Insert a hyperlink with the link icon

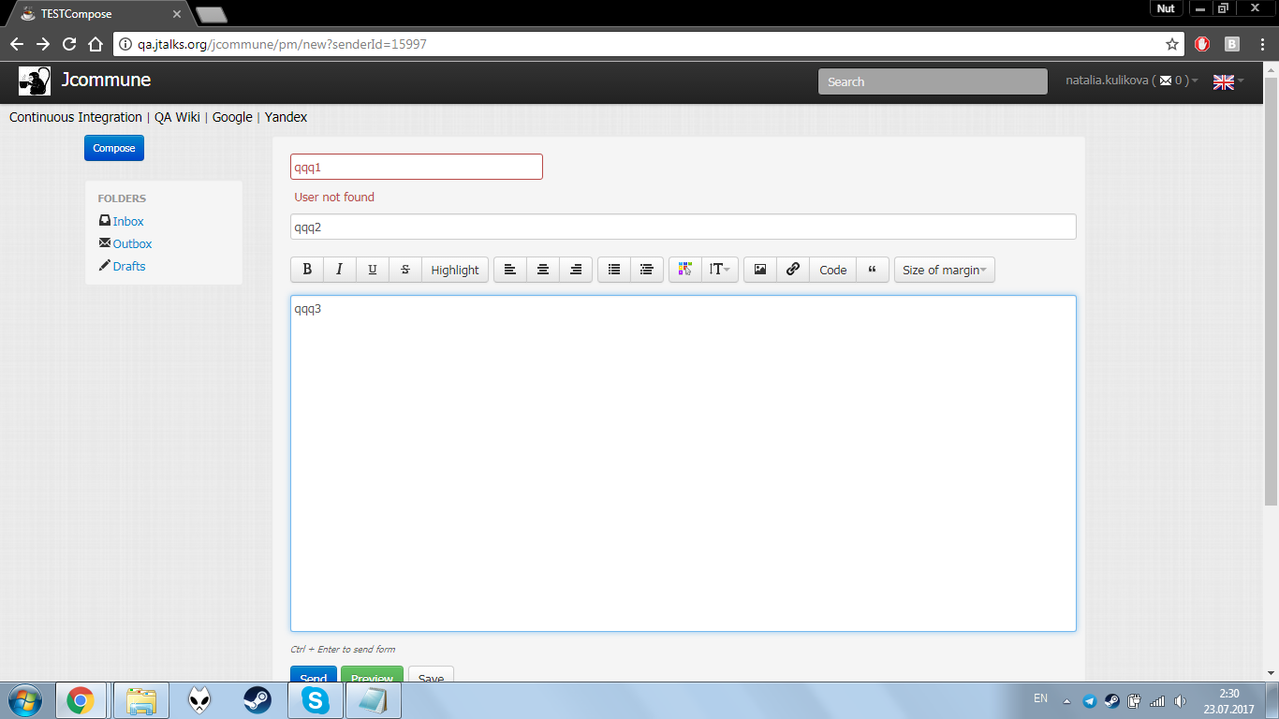[792, 270]
